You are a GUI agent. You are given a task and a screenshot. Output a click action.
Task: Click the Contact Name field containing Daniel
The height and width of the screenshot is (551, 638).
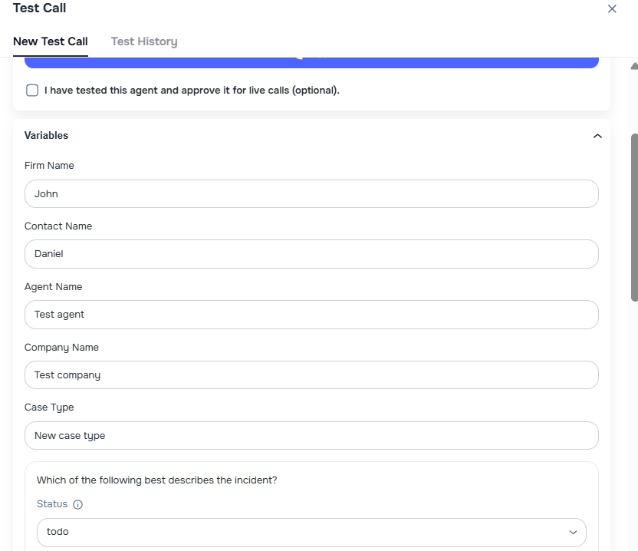coord(311,254)
